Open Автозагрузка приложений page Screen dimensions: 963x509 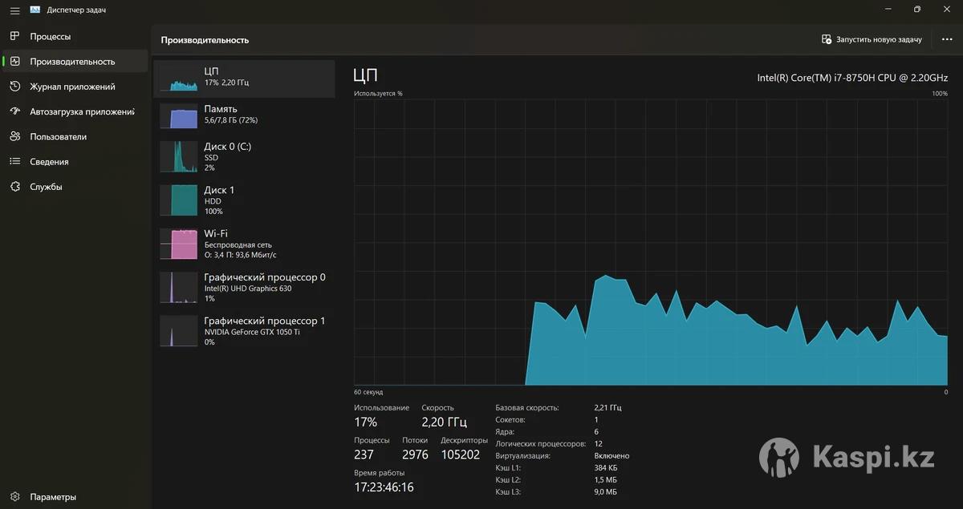[75, 111]
